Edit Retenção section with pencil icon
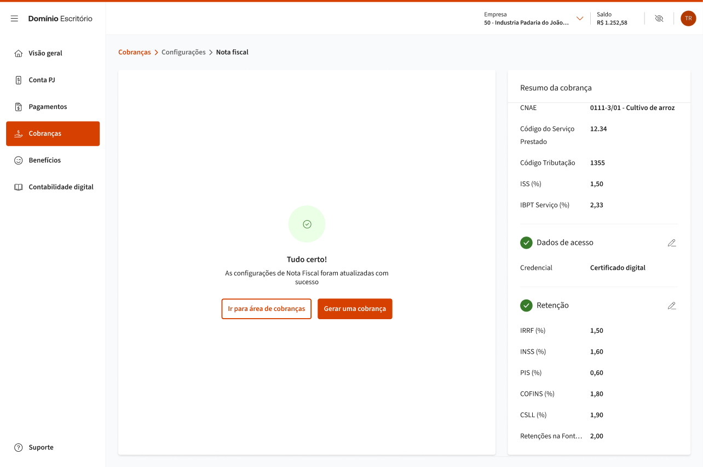This screenshot has height=467, width=703. pos(672,305)
